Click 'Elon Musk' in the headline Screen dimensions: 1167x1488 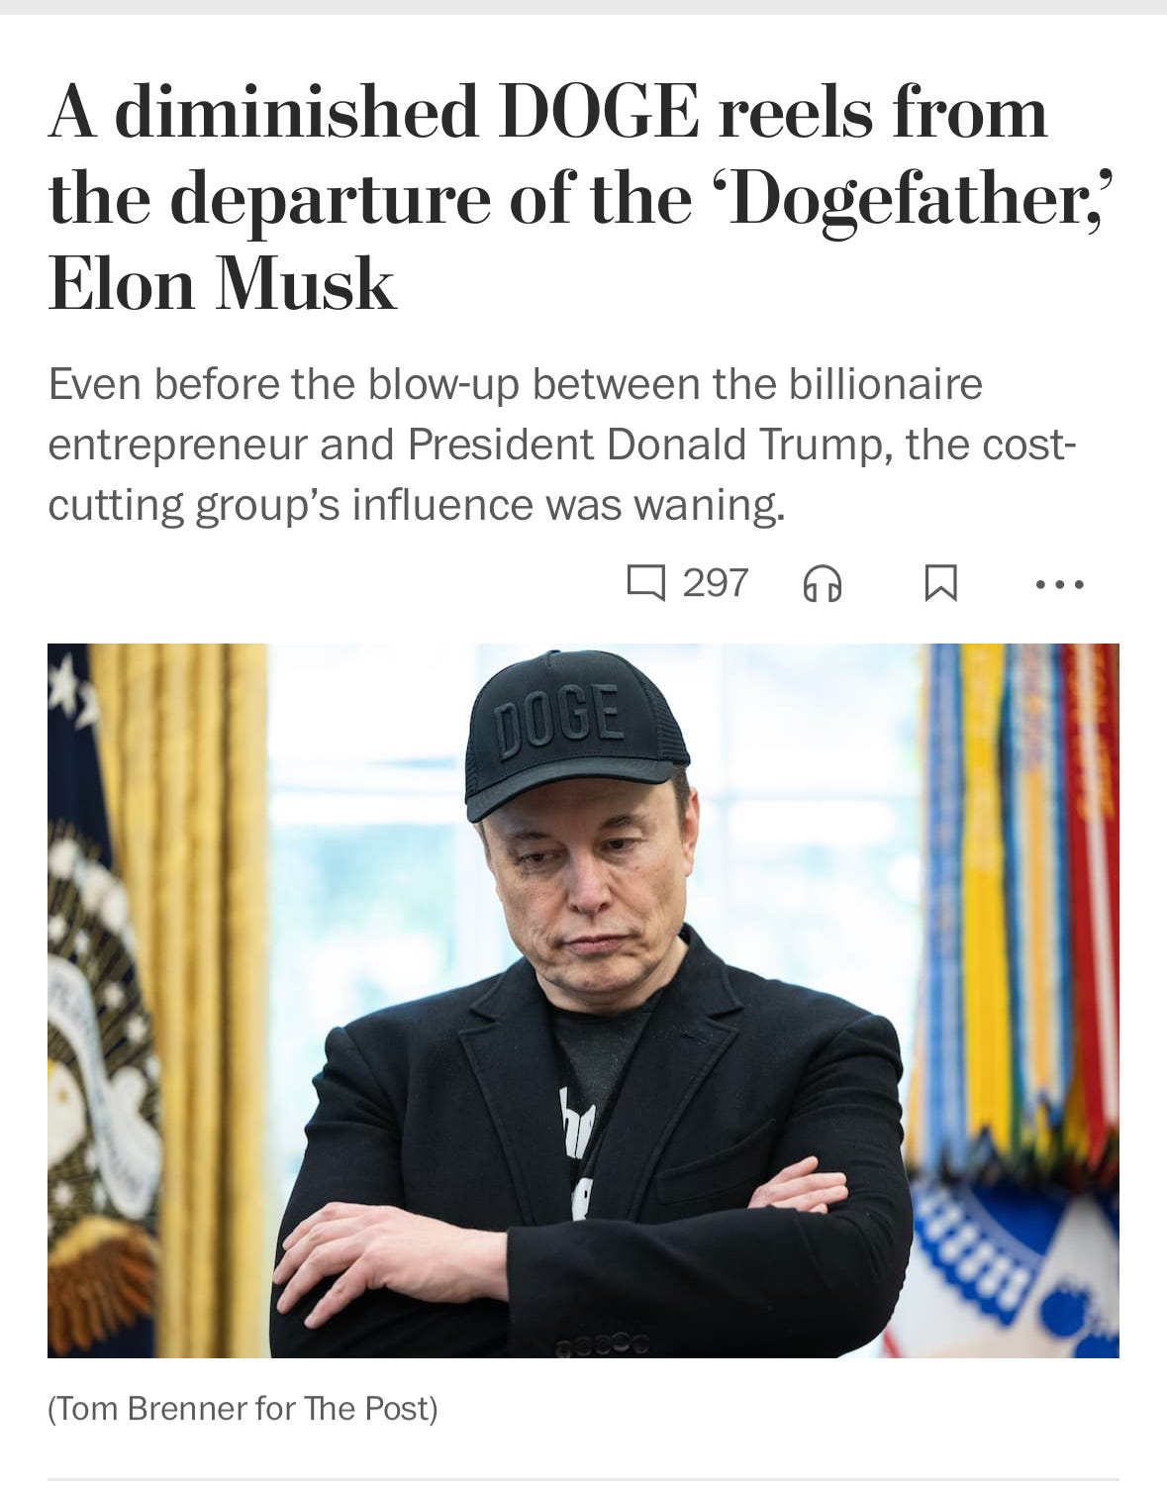click(222, 284)
